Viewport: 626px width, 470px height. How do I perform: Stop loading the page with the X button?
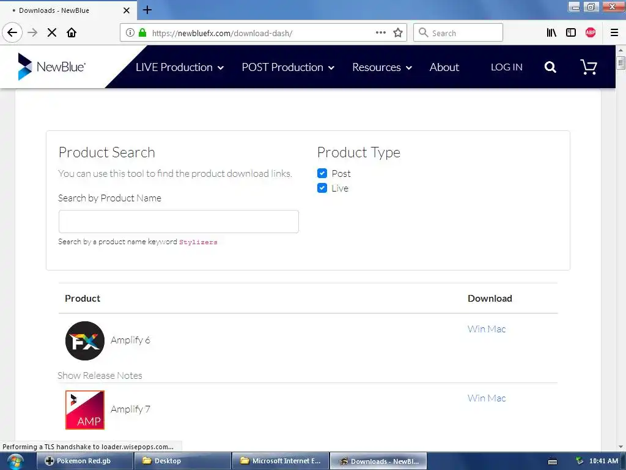click(52, 32)
